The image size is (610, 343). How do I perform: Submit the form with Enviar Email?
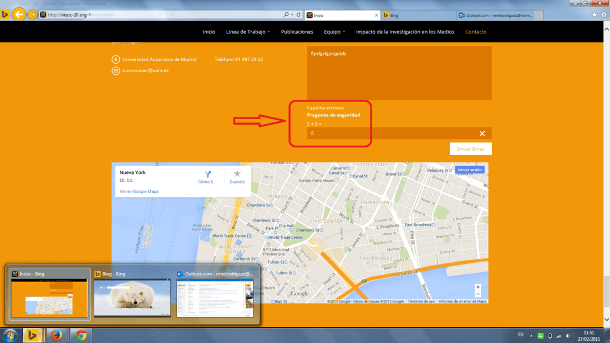click(x=470, y=149)
